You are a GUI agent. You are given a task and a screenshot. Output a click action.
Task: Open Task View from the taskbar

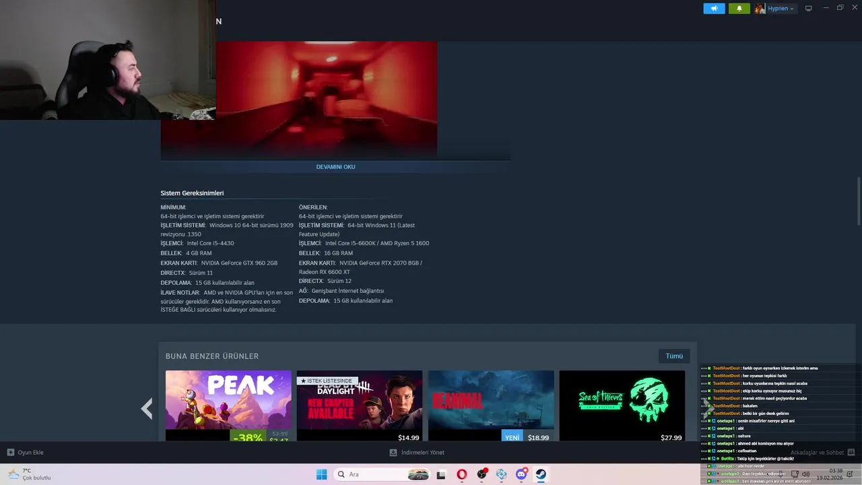pyautogui.click(x=441, y=474)
